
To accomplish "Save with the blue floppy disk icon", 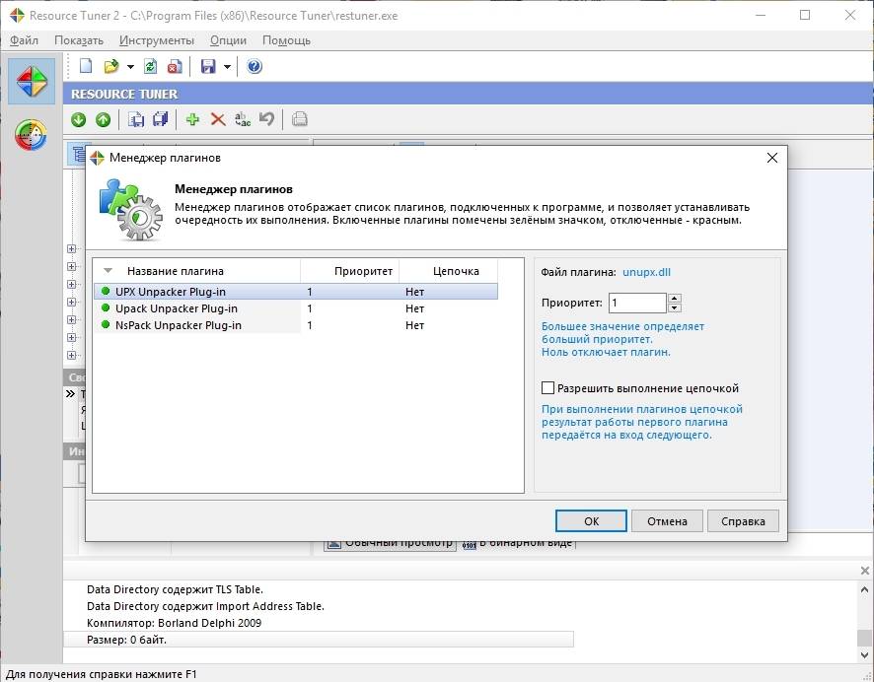I will click(x=208, y=66).
